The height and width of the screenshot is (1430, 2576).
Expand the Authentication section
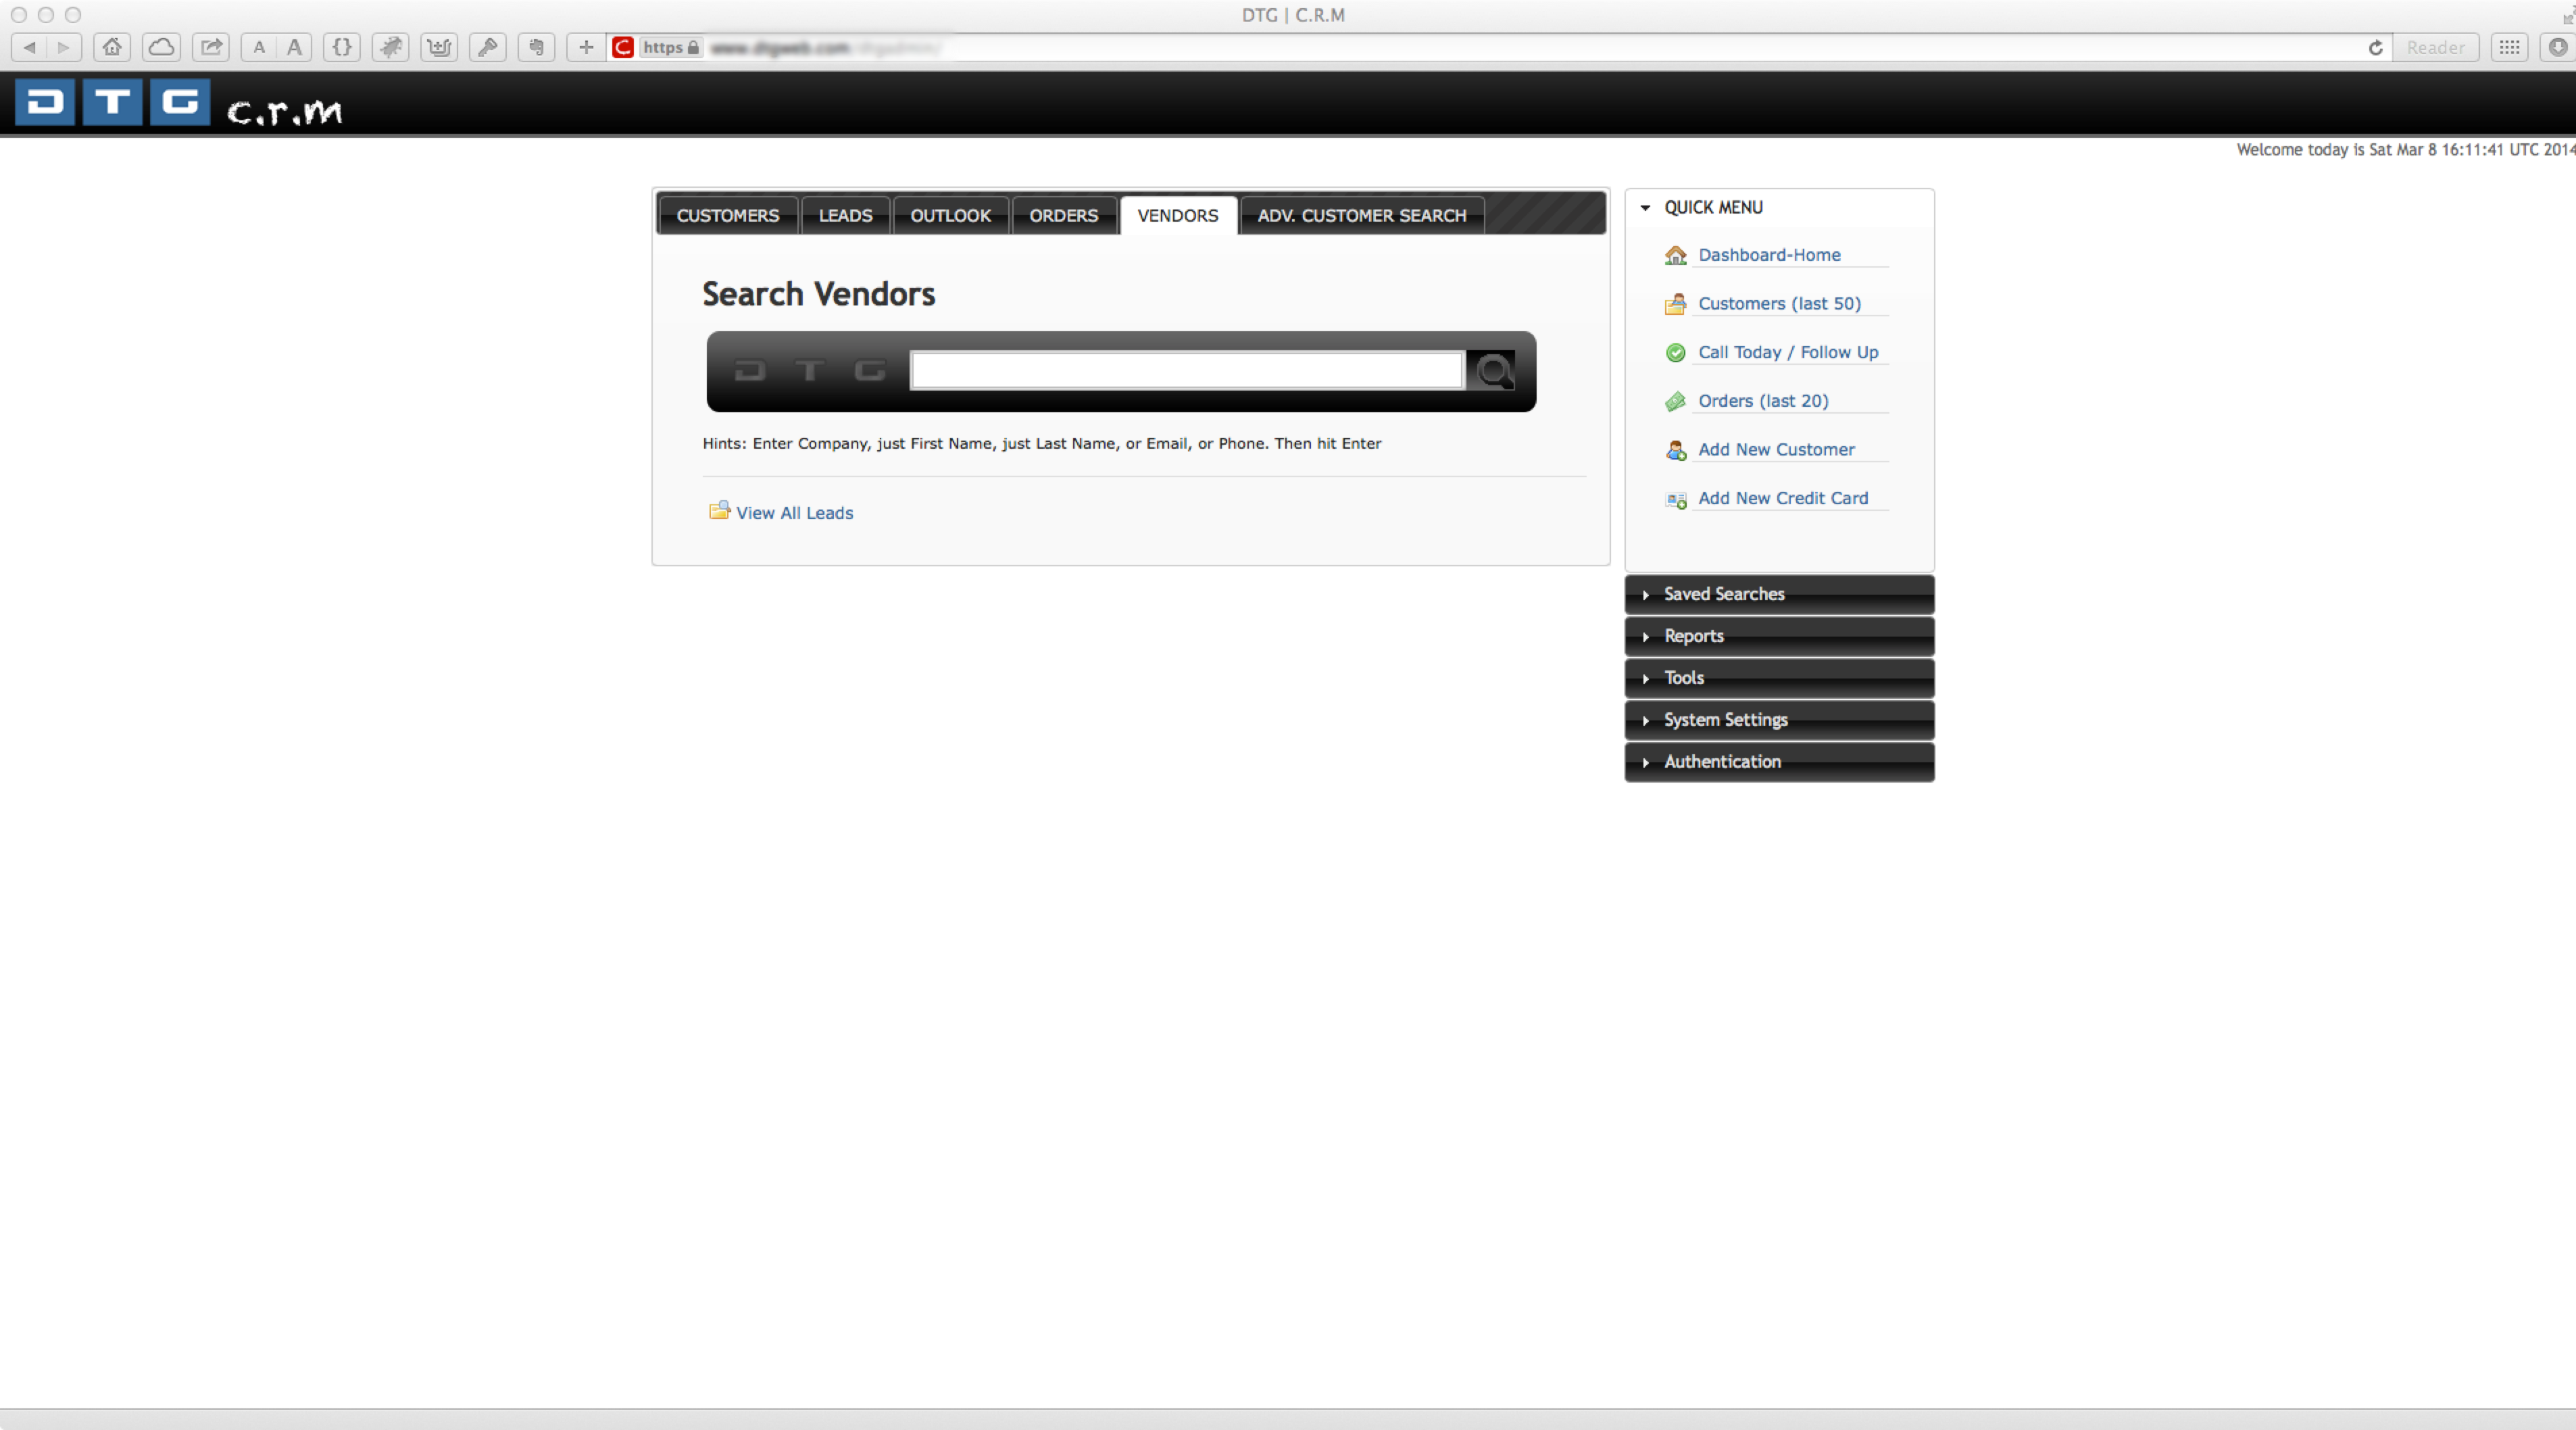[x=1780, y=762]
